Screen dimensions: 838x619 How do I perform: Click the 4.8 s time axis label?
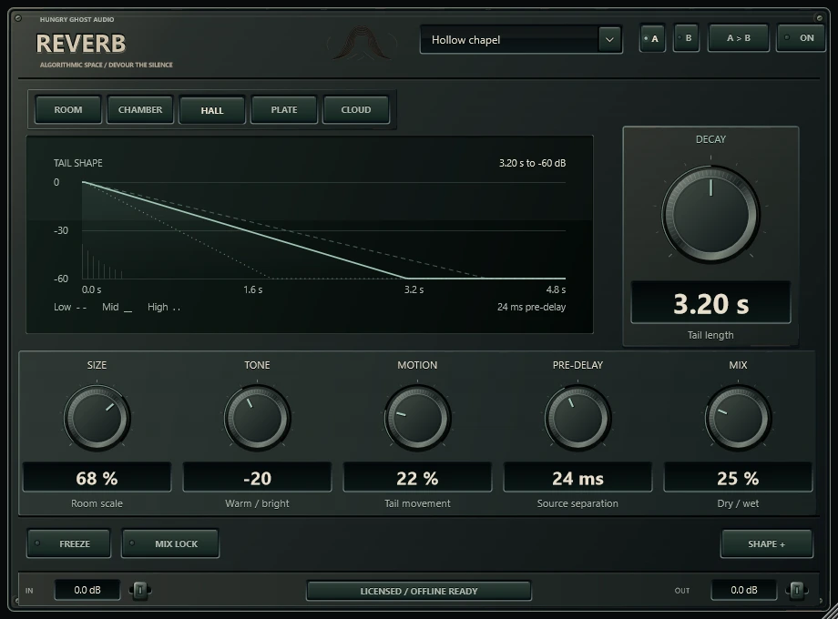click(556, 289)
